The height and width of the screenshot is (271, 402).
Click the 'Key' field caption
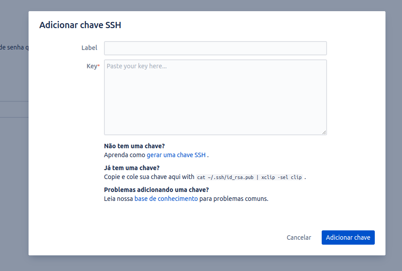[91, 66]
